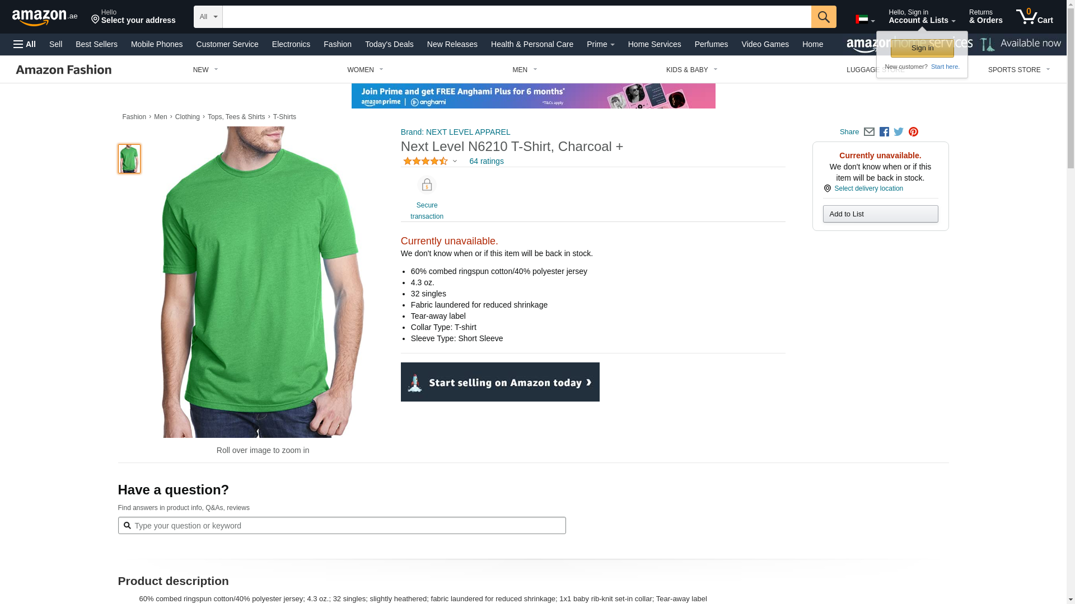The height and width of the screenshot is (604, 1075).
Task: Go to Best Sellers page
Action: 96,44
